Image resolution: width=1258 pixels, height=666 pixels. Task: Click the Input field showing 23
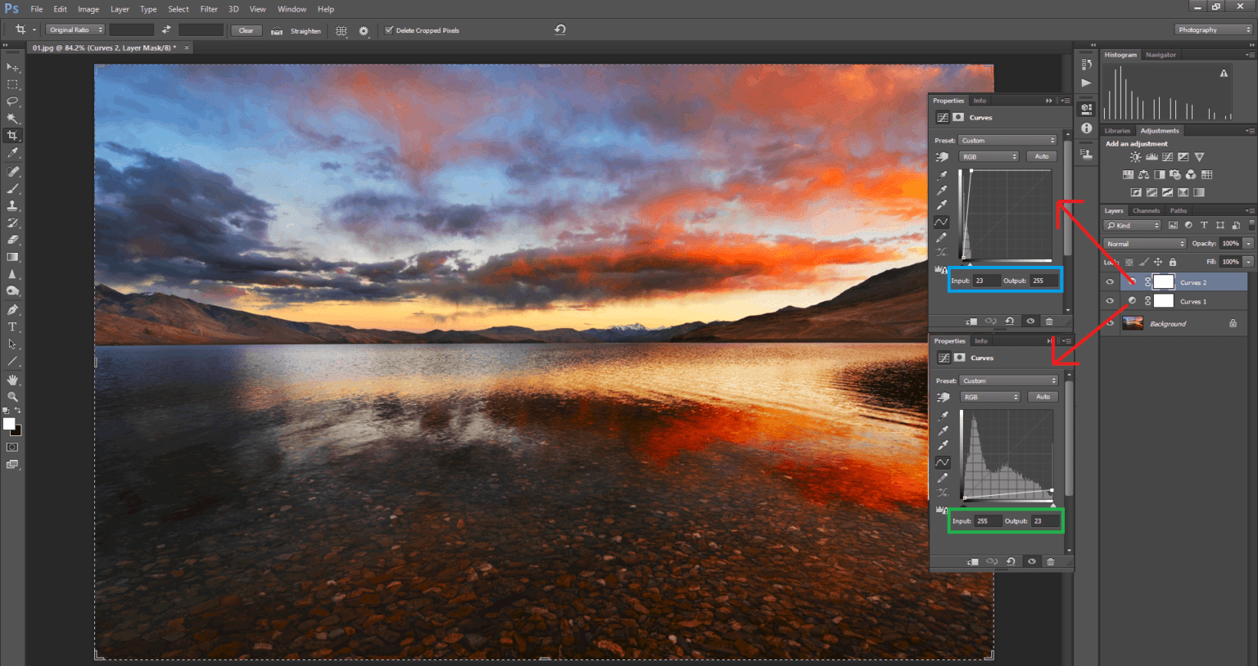point(985,281)
